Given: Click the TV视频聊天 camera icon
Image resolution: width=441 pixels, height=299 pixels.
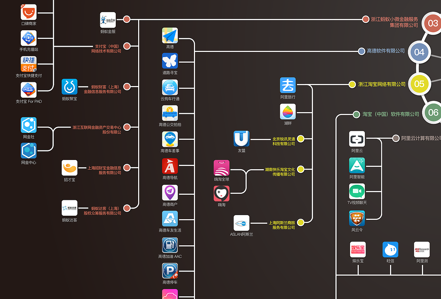Looking at the screenshot, I should [357, 191].
